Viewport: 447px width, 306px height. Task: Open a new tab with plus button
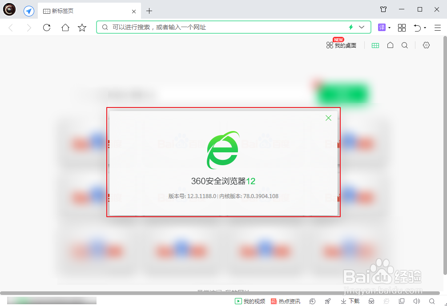pos(149,11)
